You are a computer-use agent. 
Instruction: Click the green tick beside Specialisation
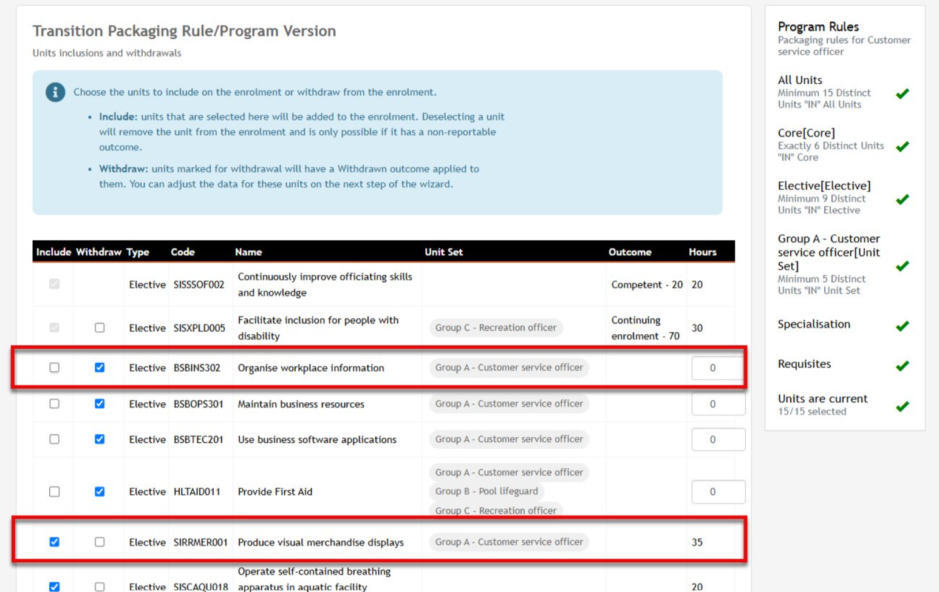(x=903, y=326)
